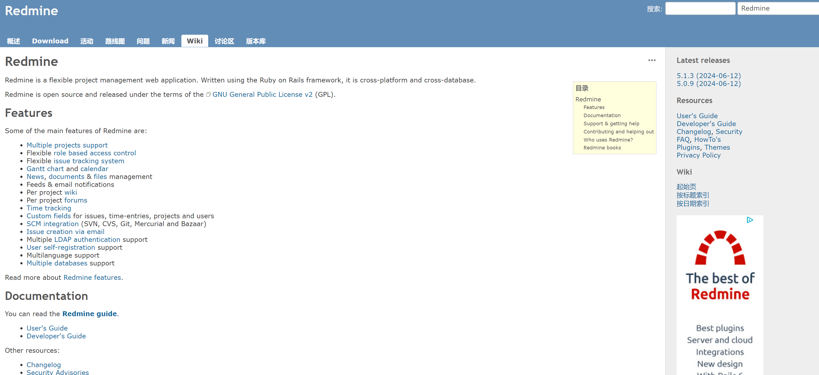Click the external link icon before GNU license
Viewport: 819px width, 375px height.
(x=208, y=94)
